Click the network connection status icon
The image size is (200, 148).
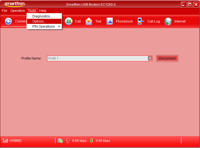pos(60,141)
